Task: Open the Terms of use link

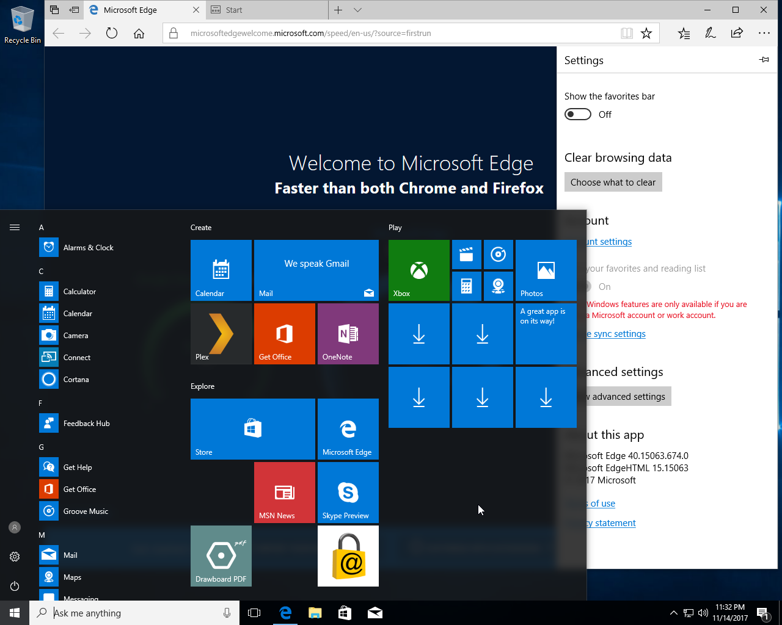Action: coord(600,504)
